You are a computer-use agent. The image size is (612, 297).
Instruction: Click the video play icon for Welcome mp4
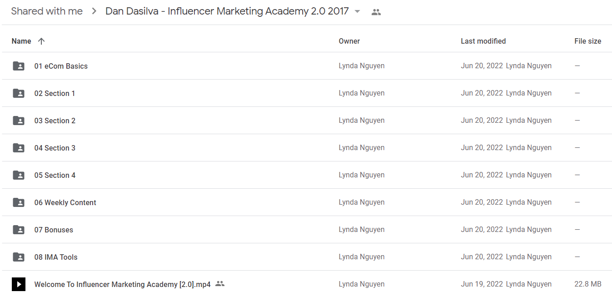[19, 284]
